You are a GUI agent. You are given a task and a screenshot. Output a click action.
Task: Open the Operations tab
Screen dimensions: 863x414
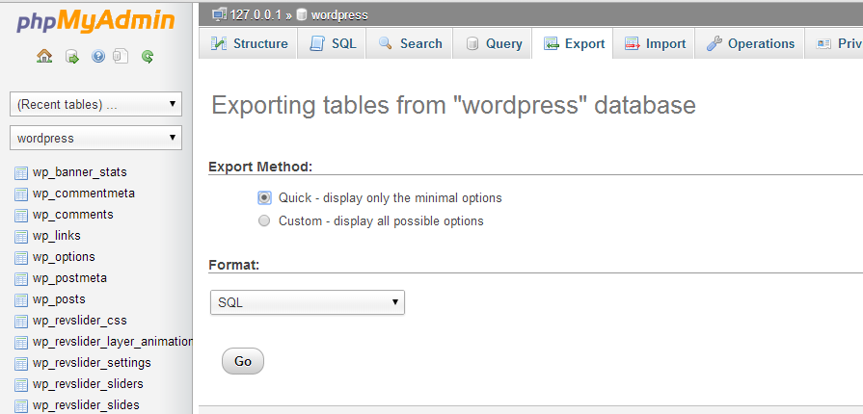click(x=749, y=43)
